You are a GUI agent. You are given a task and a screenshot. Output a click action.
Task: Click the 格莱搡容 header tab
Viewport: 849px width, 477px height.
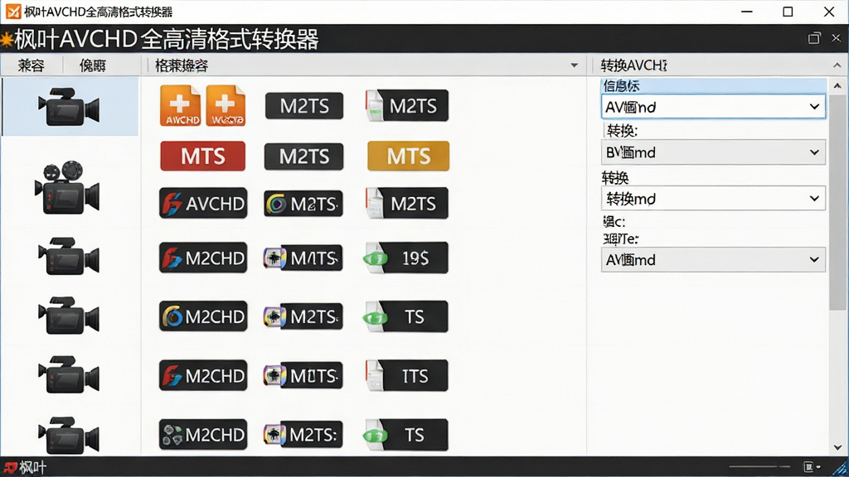point(182,65)
